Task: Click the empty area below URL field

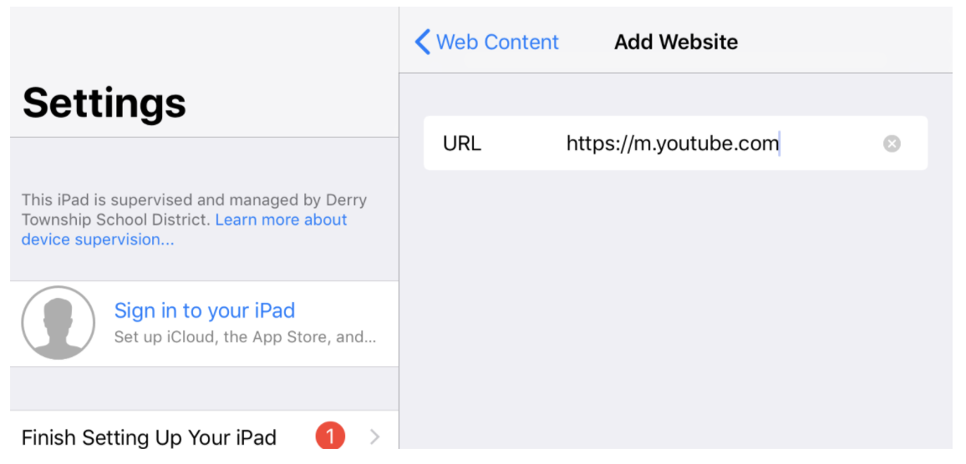Action: coord(675,317)
